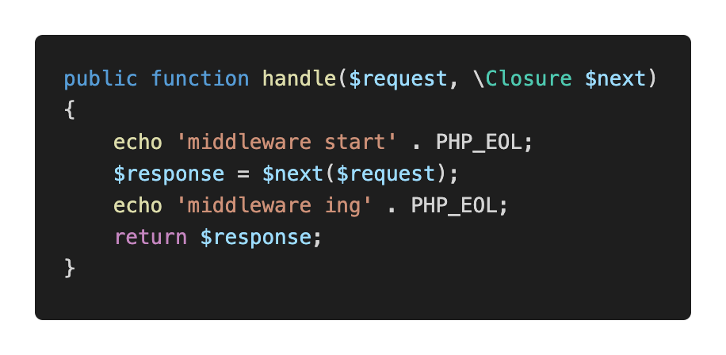Image resolution: width=726 pixels, height=355 pixels.
Task: Click the closing curly brace
Action: click(70, 269)
